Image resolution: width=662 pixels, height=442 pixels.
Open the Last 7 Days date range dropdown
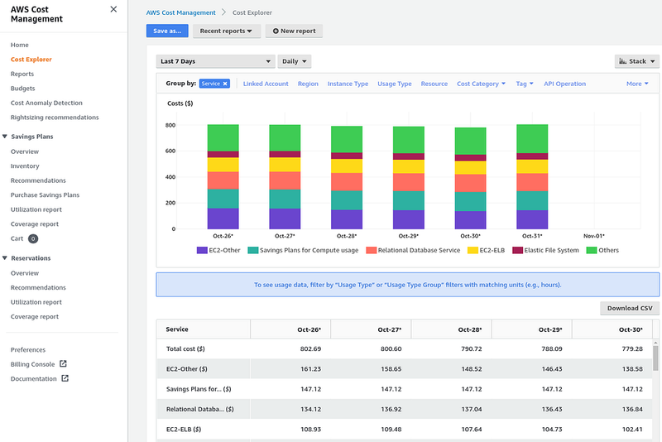pyautogui.click(x=215, y=61)
